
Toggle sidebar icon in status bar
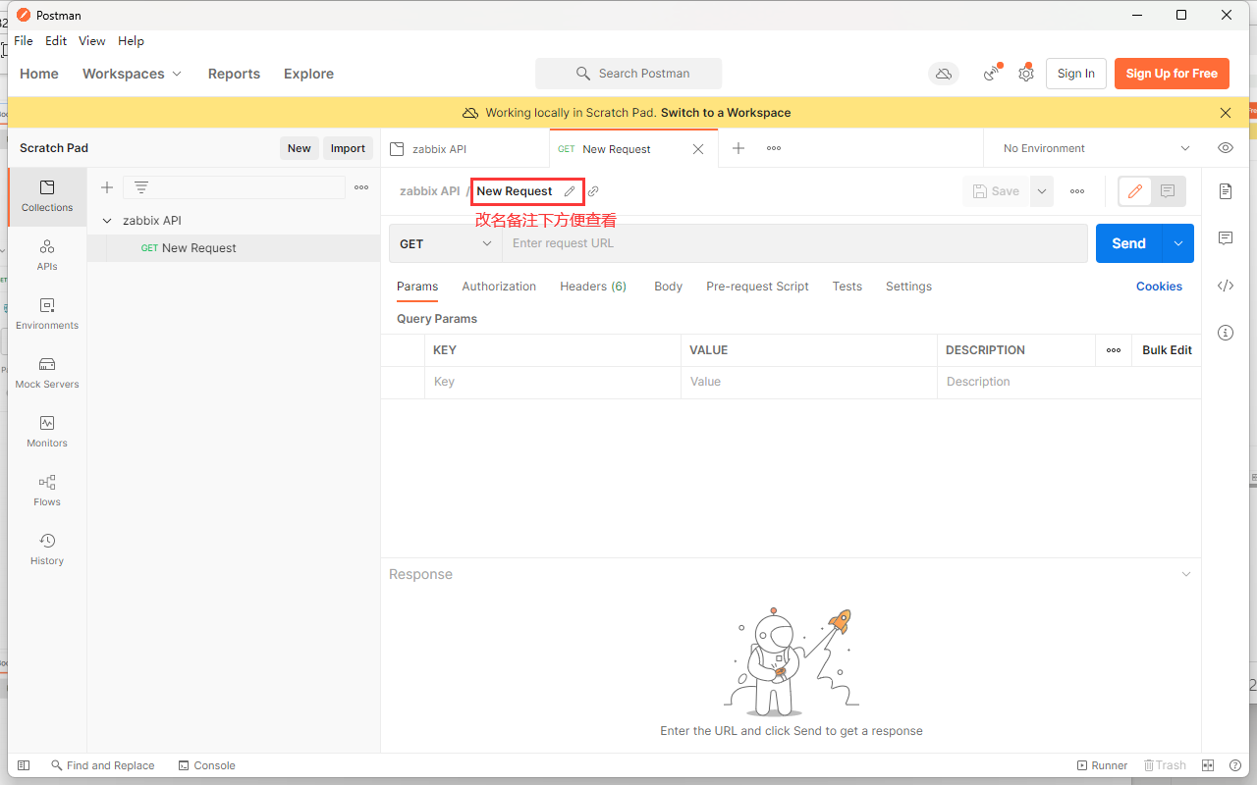coord(24,765)
